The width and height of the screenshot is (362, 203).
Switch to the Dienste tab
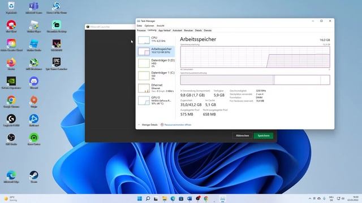tap(208, 30)
